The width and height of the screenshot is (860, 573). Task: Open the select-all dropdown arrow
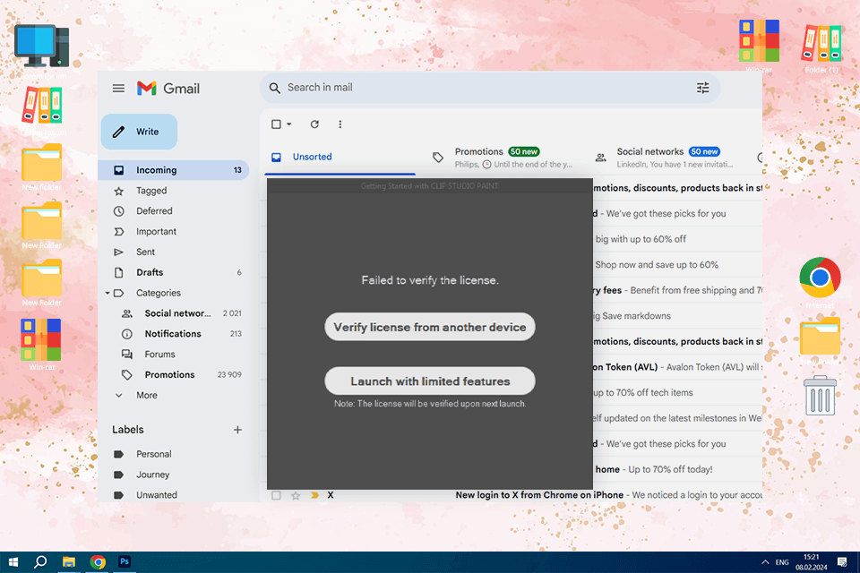click(289, 124)
